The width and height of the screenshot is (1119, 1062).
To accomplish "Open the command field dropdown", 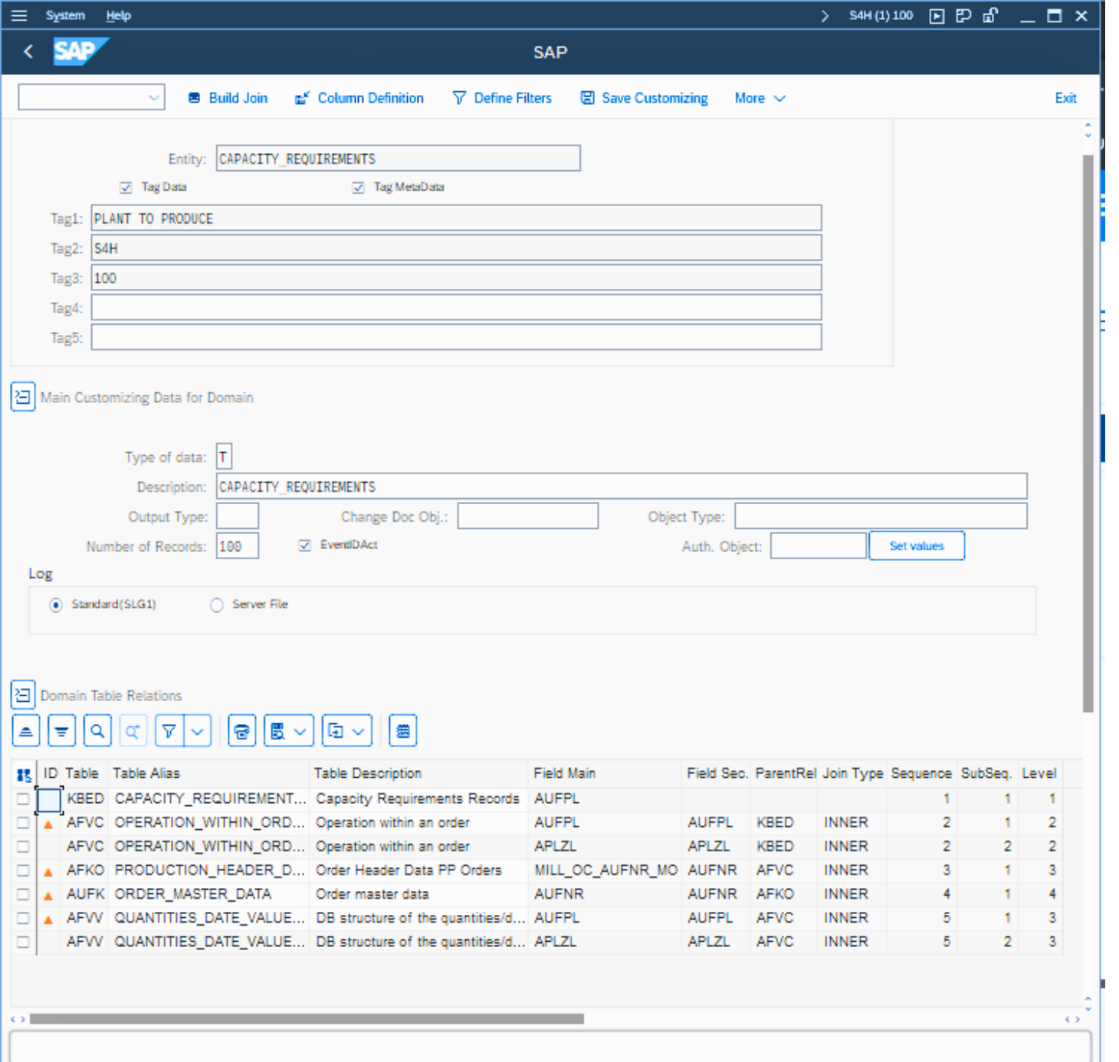I will (154, 97).
